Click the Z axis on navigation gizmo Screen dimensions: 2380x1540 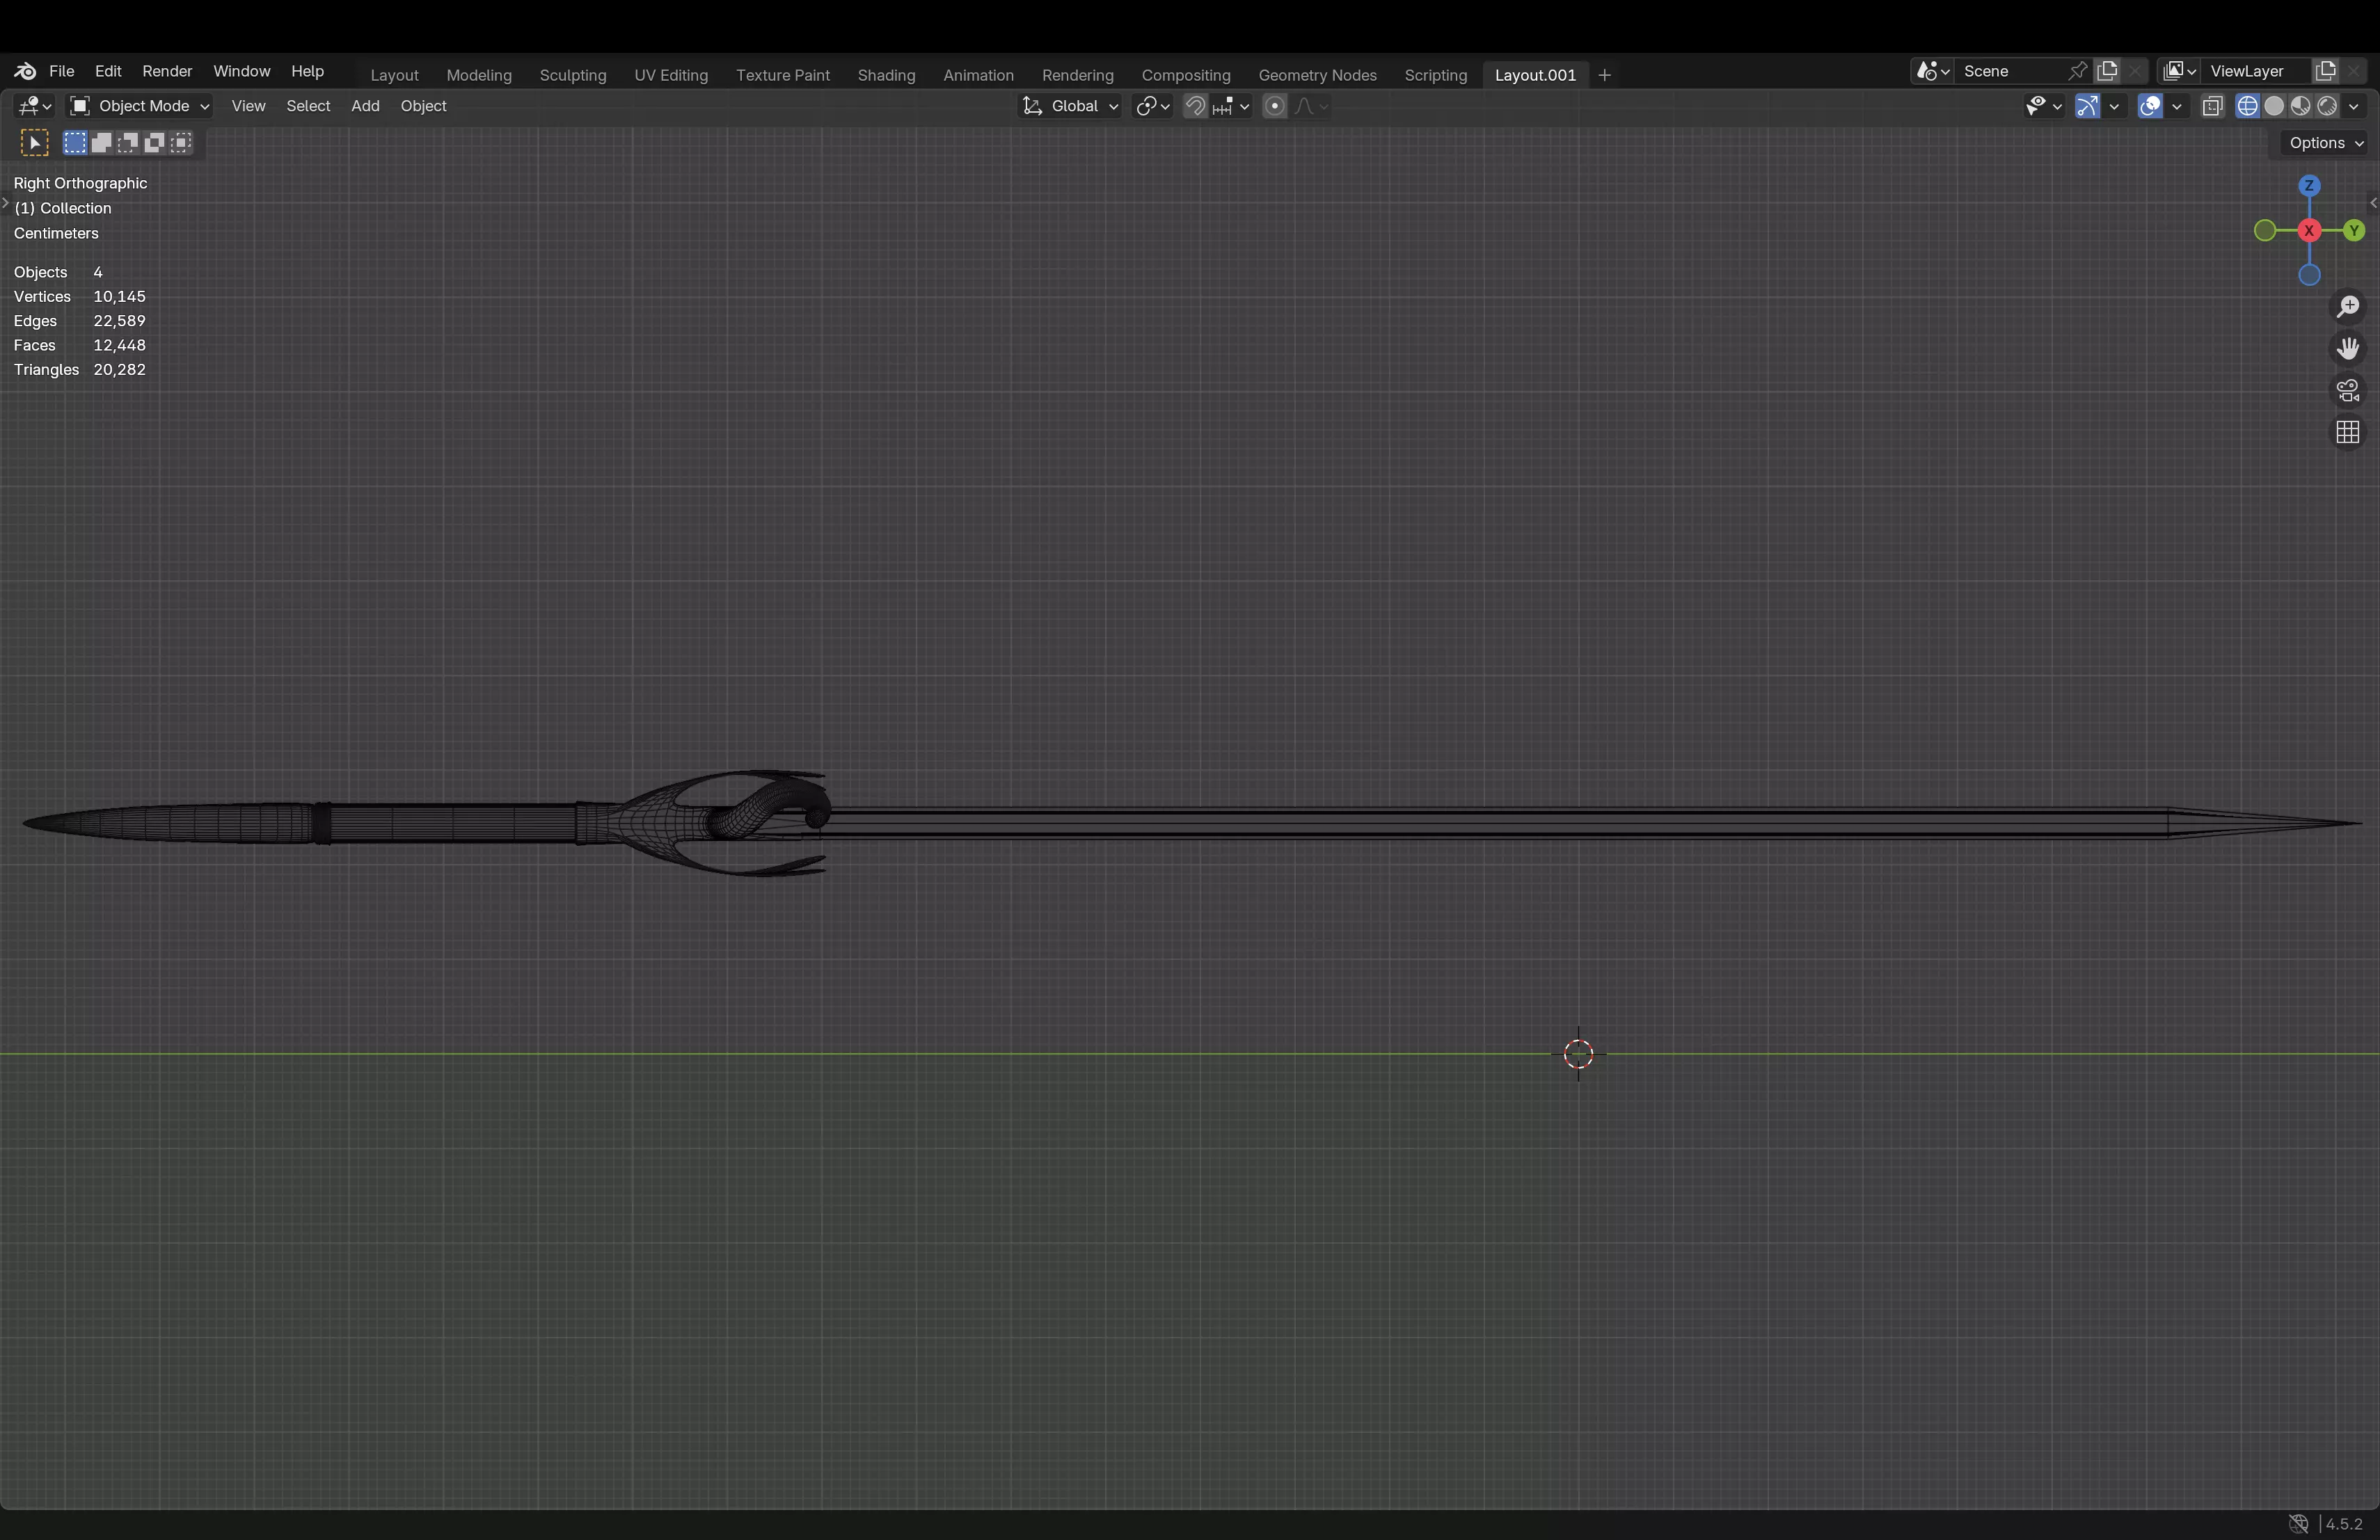tap(2309, 186)
